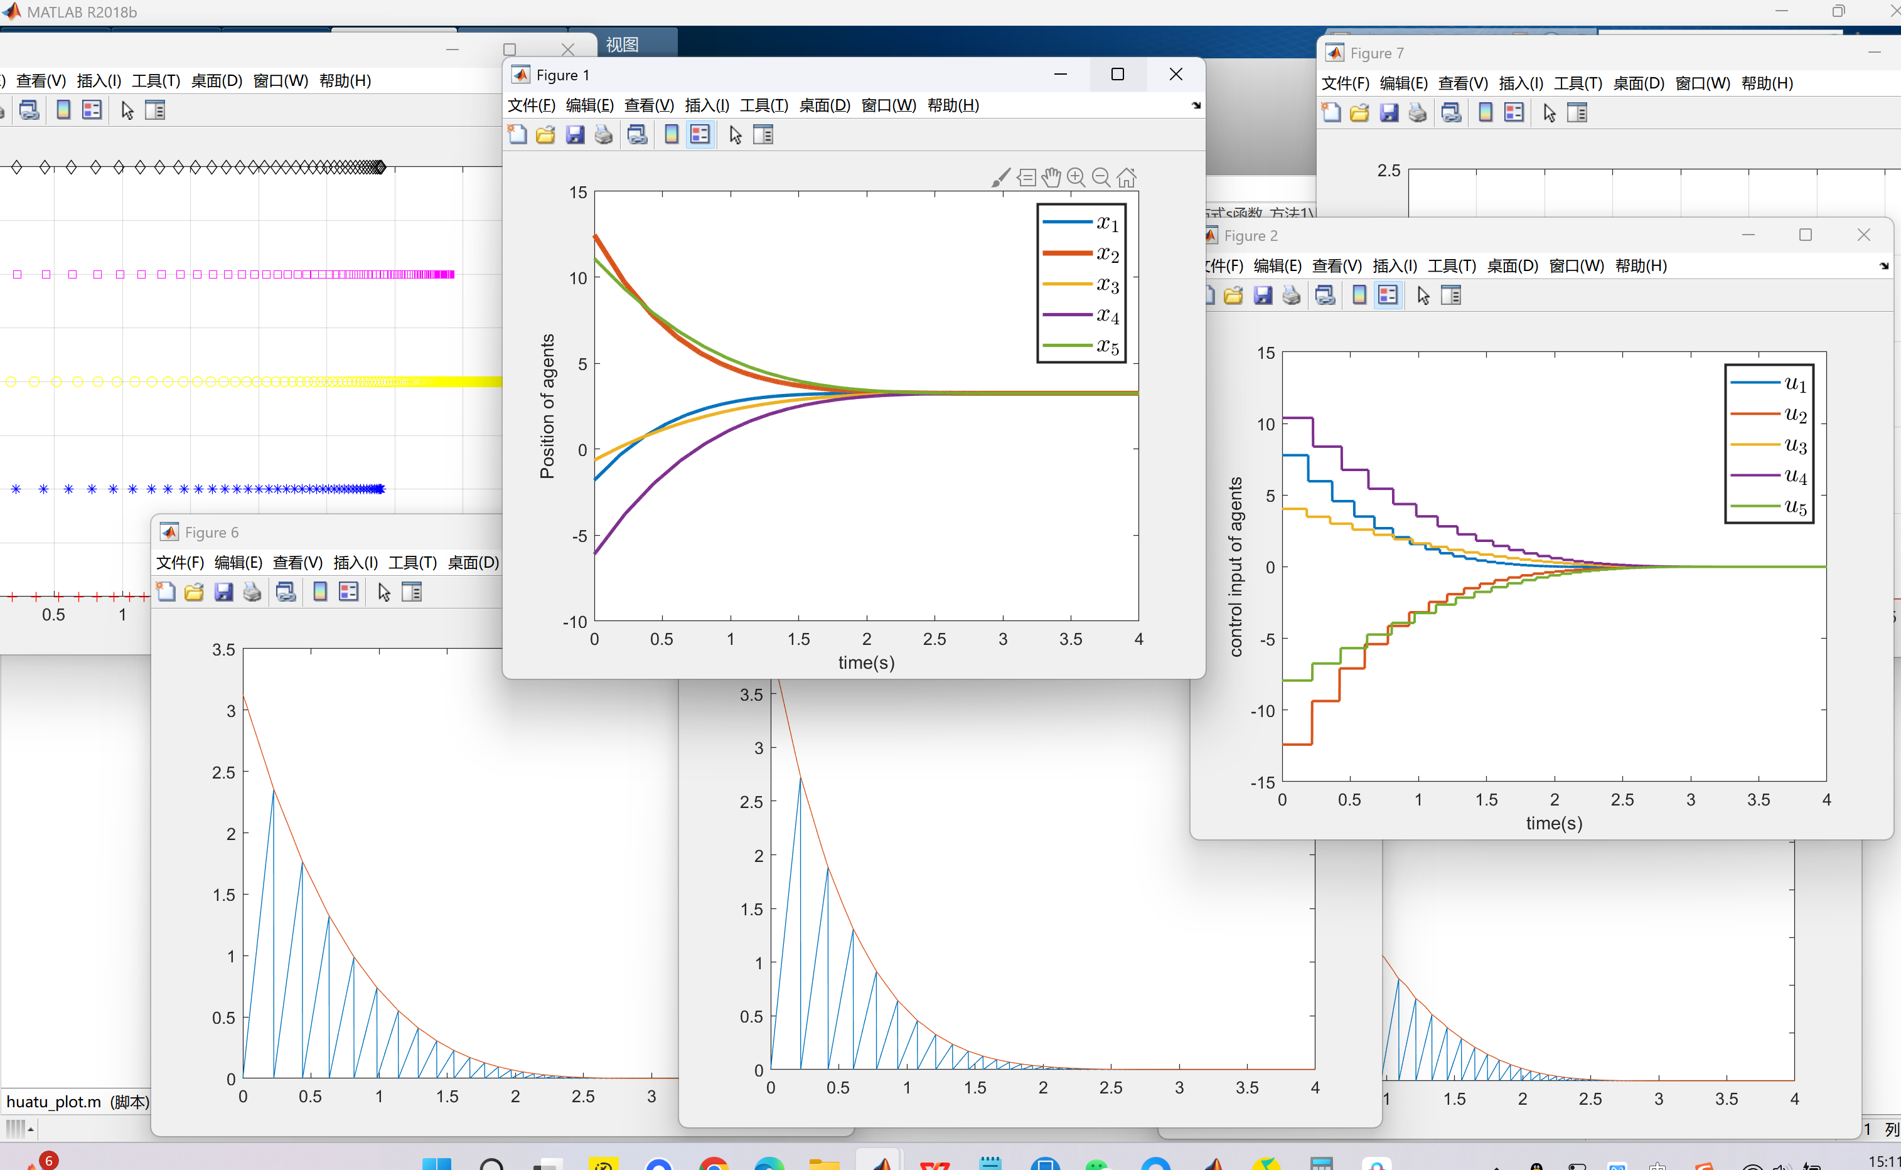Viewport: 1901px width, 1170px height.
Task: Click Zoom Out icon in Figure 1
Action: point(1101,177)
